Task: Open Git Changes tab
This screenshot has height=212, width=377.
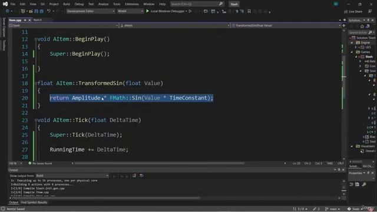Action: (x=368, y=166)
